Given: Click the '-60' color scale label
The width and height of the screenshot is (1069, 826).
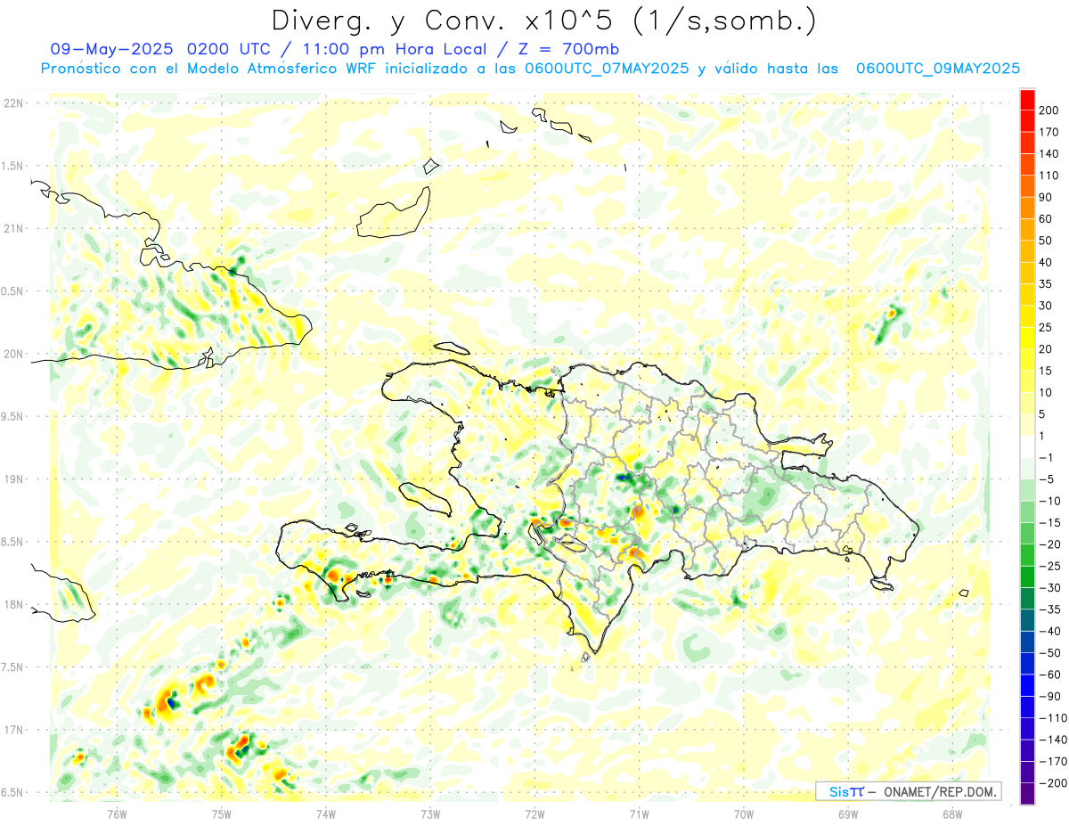Looking at the screenshot, I should pos(1050,675).
